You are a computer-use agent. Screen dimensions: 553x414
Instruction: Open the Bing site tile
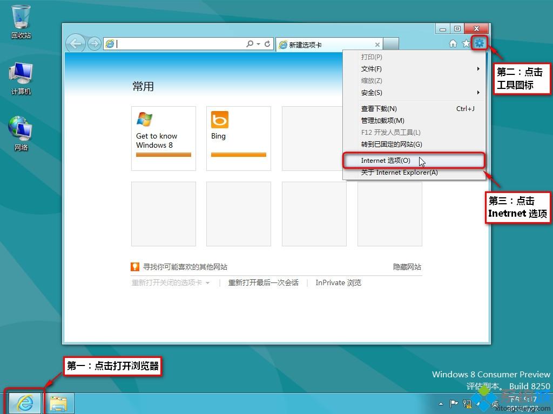[238, 139]
